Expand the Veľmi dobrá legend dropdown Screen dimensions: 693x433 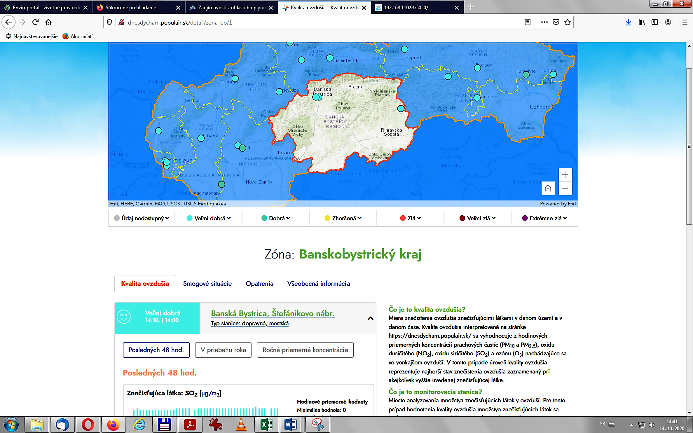[x=208, y=218]
